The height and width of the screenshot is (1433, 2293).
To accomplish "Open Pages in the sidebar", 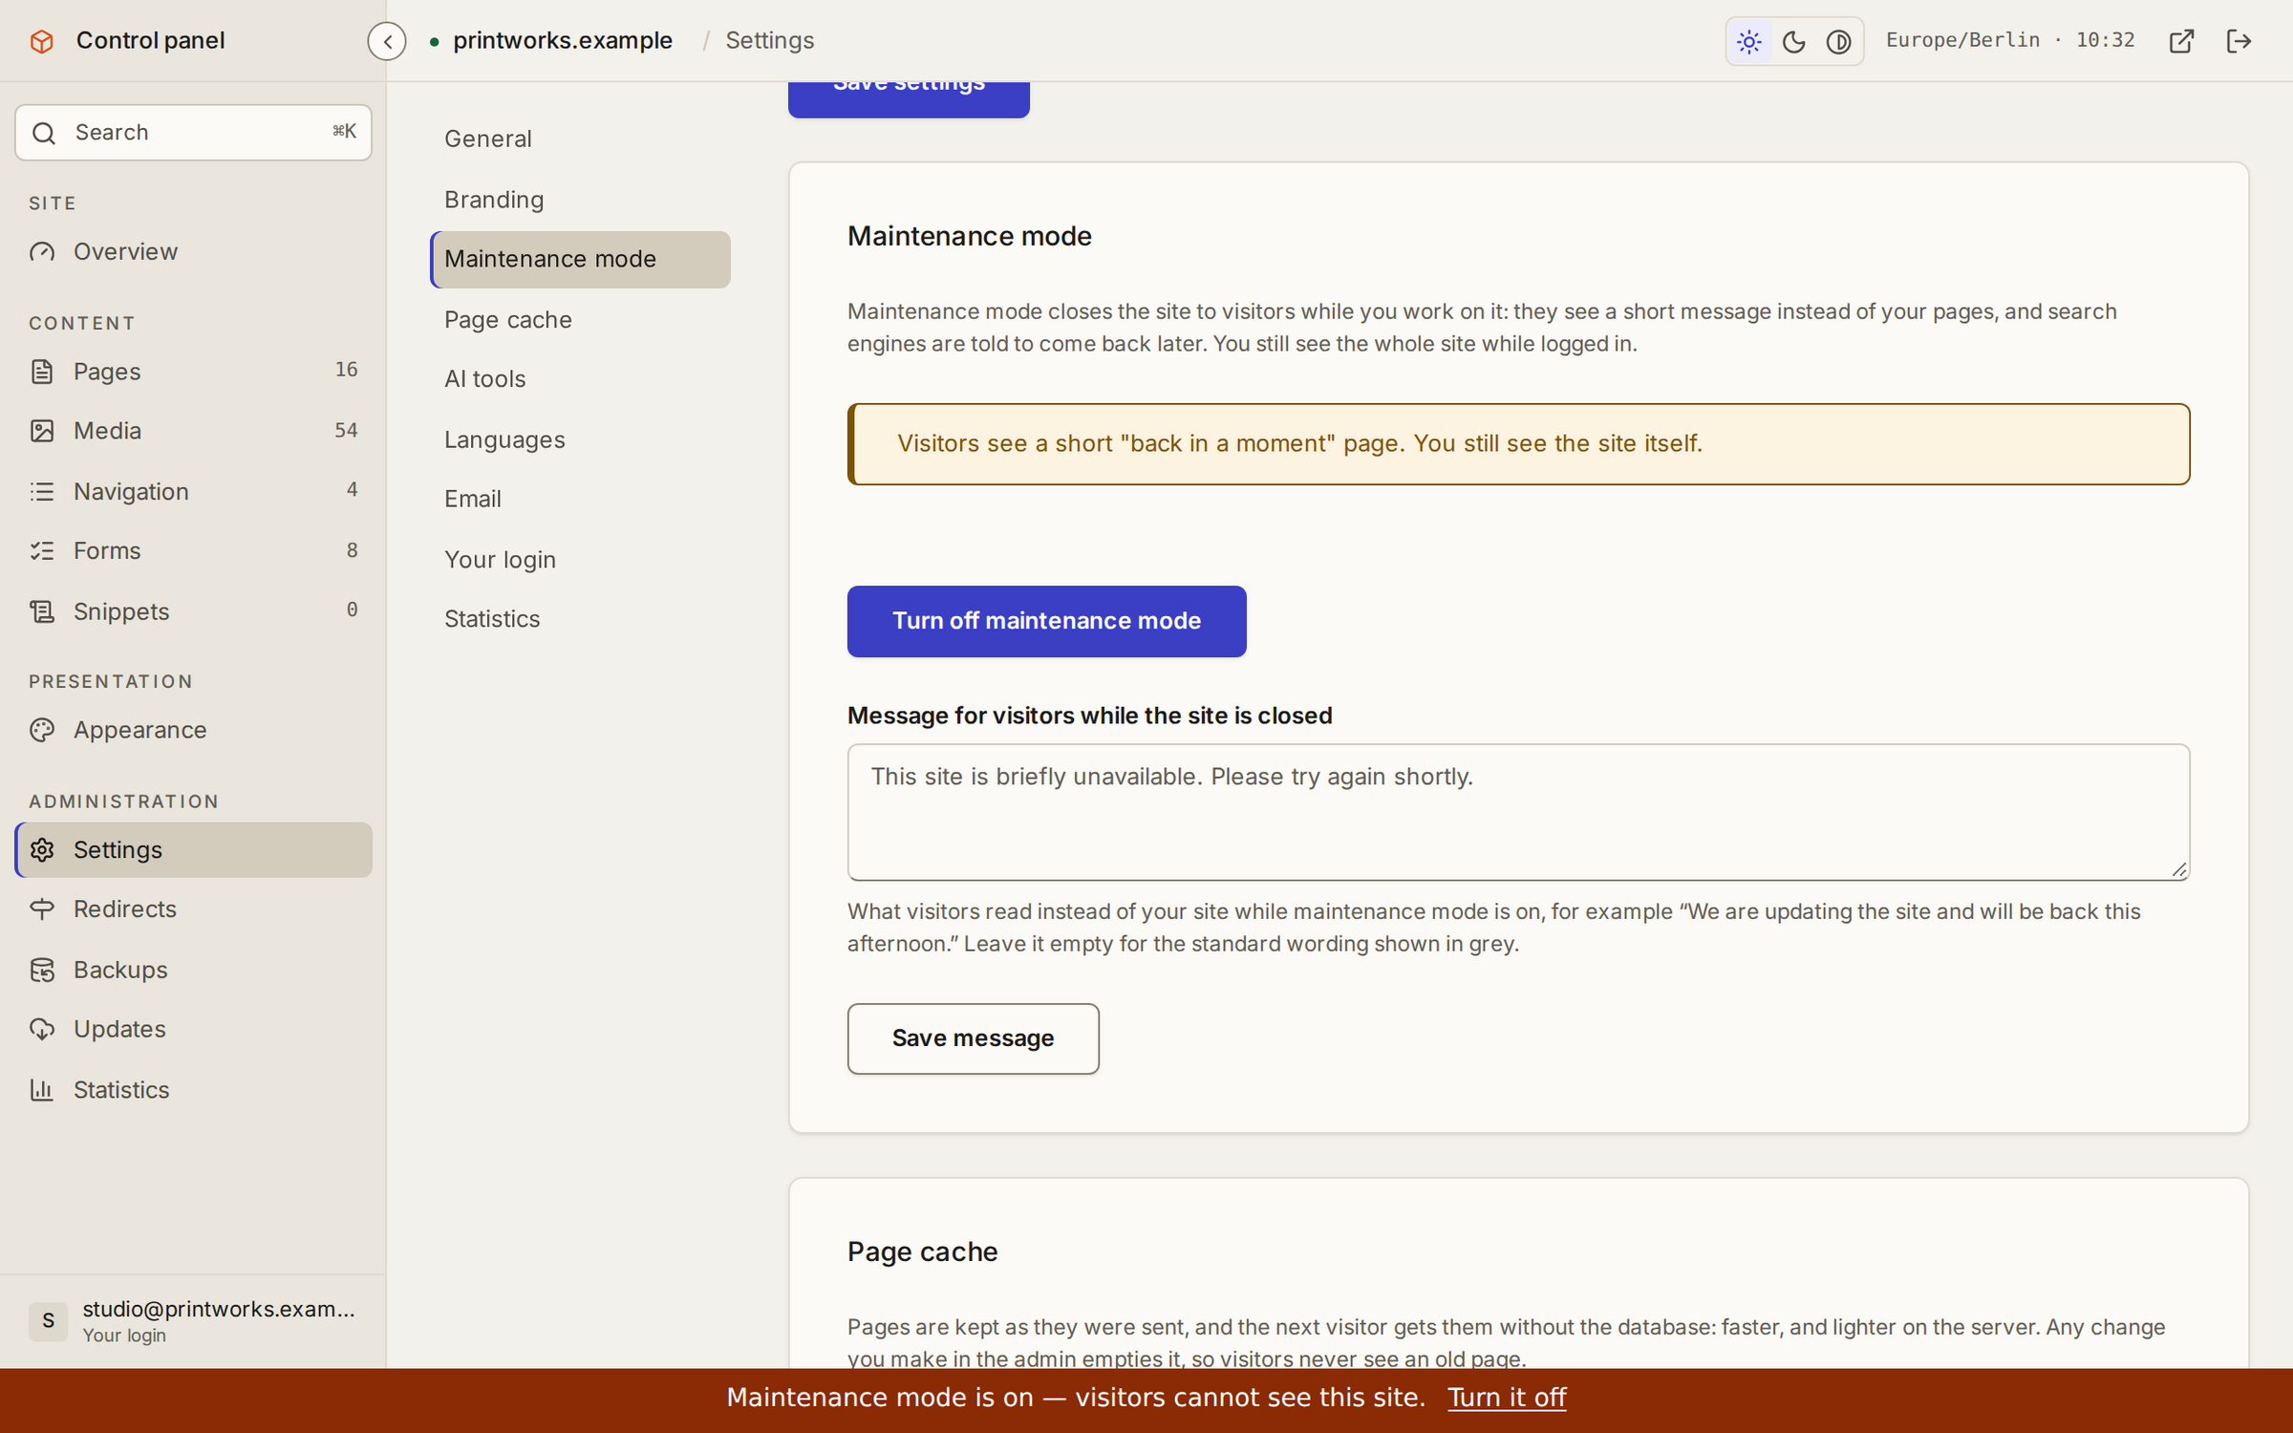I will 194,372.
